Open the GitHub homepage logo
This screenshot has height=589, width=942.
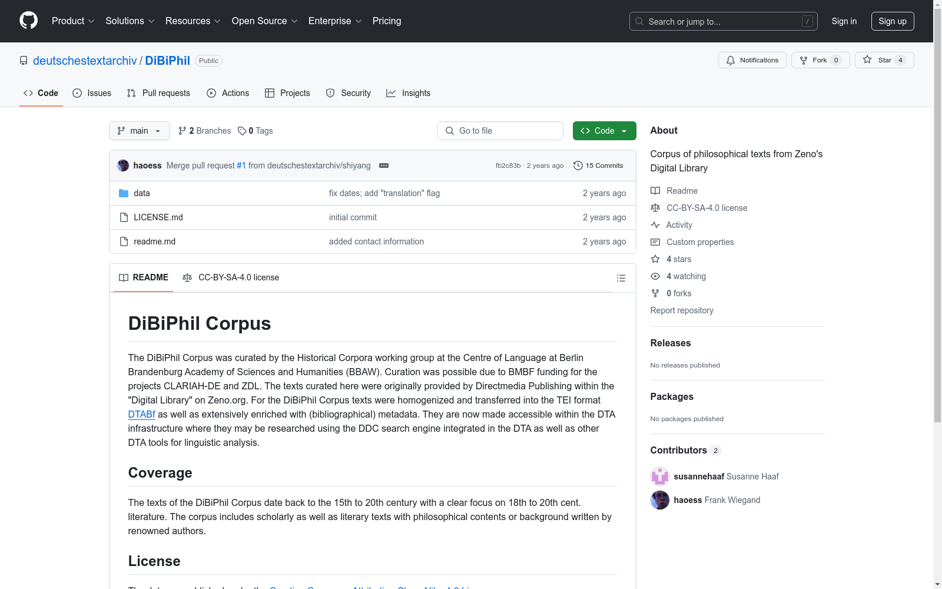point(28,21)
